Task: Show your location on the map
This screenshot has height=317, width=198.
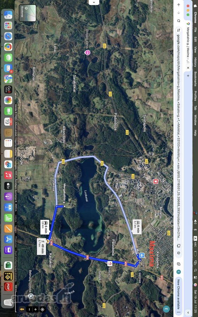Action: [43, 309]
